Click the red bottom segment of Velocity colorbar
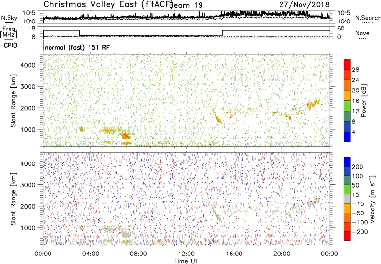This screenshot has width=381, height=264. tap(347, 236)
